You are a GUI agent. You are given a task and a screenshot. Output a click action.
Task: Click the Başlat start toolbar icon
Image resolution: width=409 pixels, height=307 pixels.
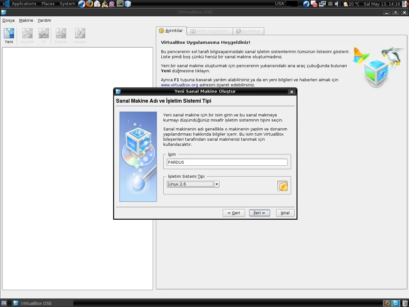click(x=61, y=33)
